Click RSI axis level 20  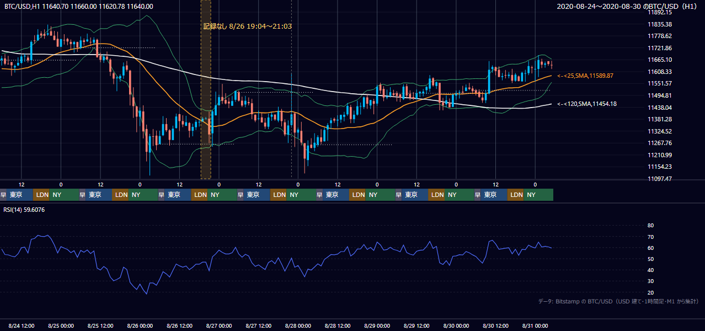tap(650, 292)
